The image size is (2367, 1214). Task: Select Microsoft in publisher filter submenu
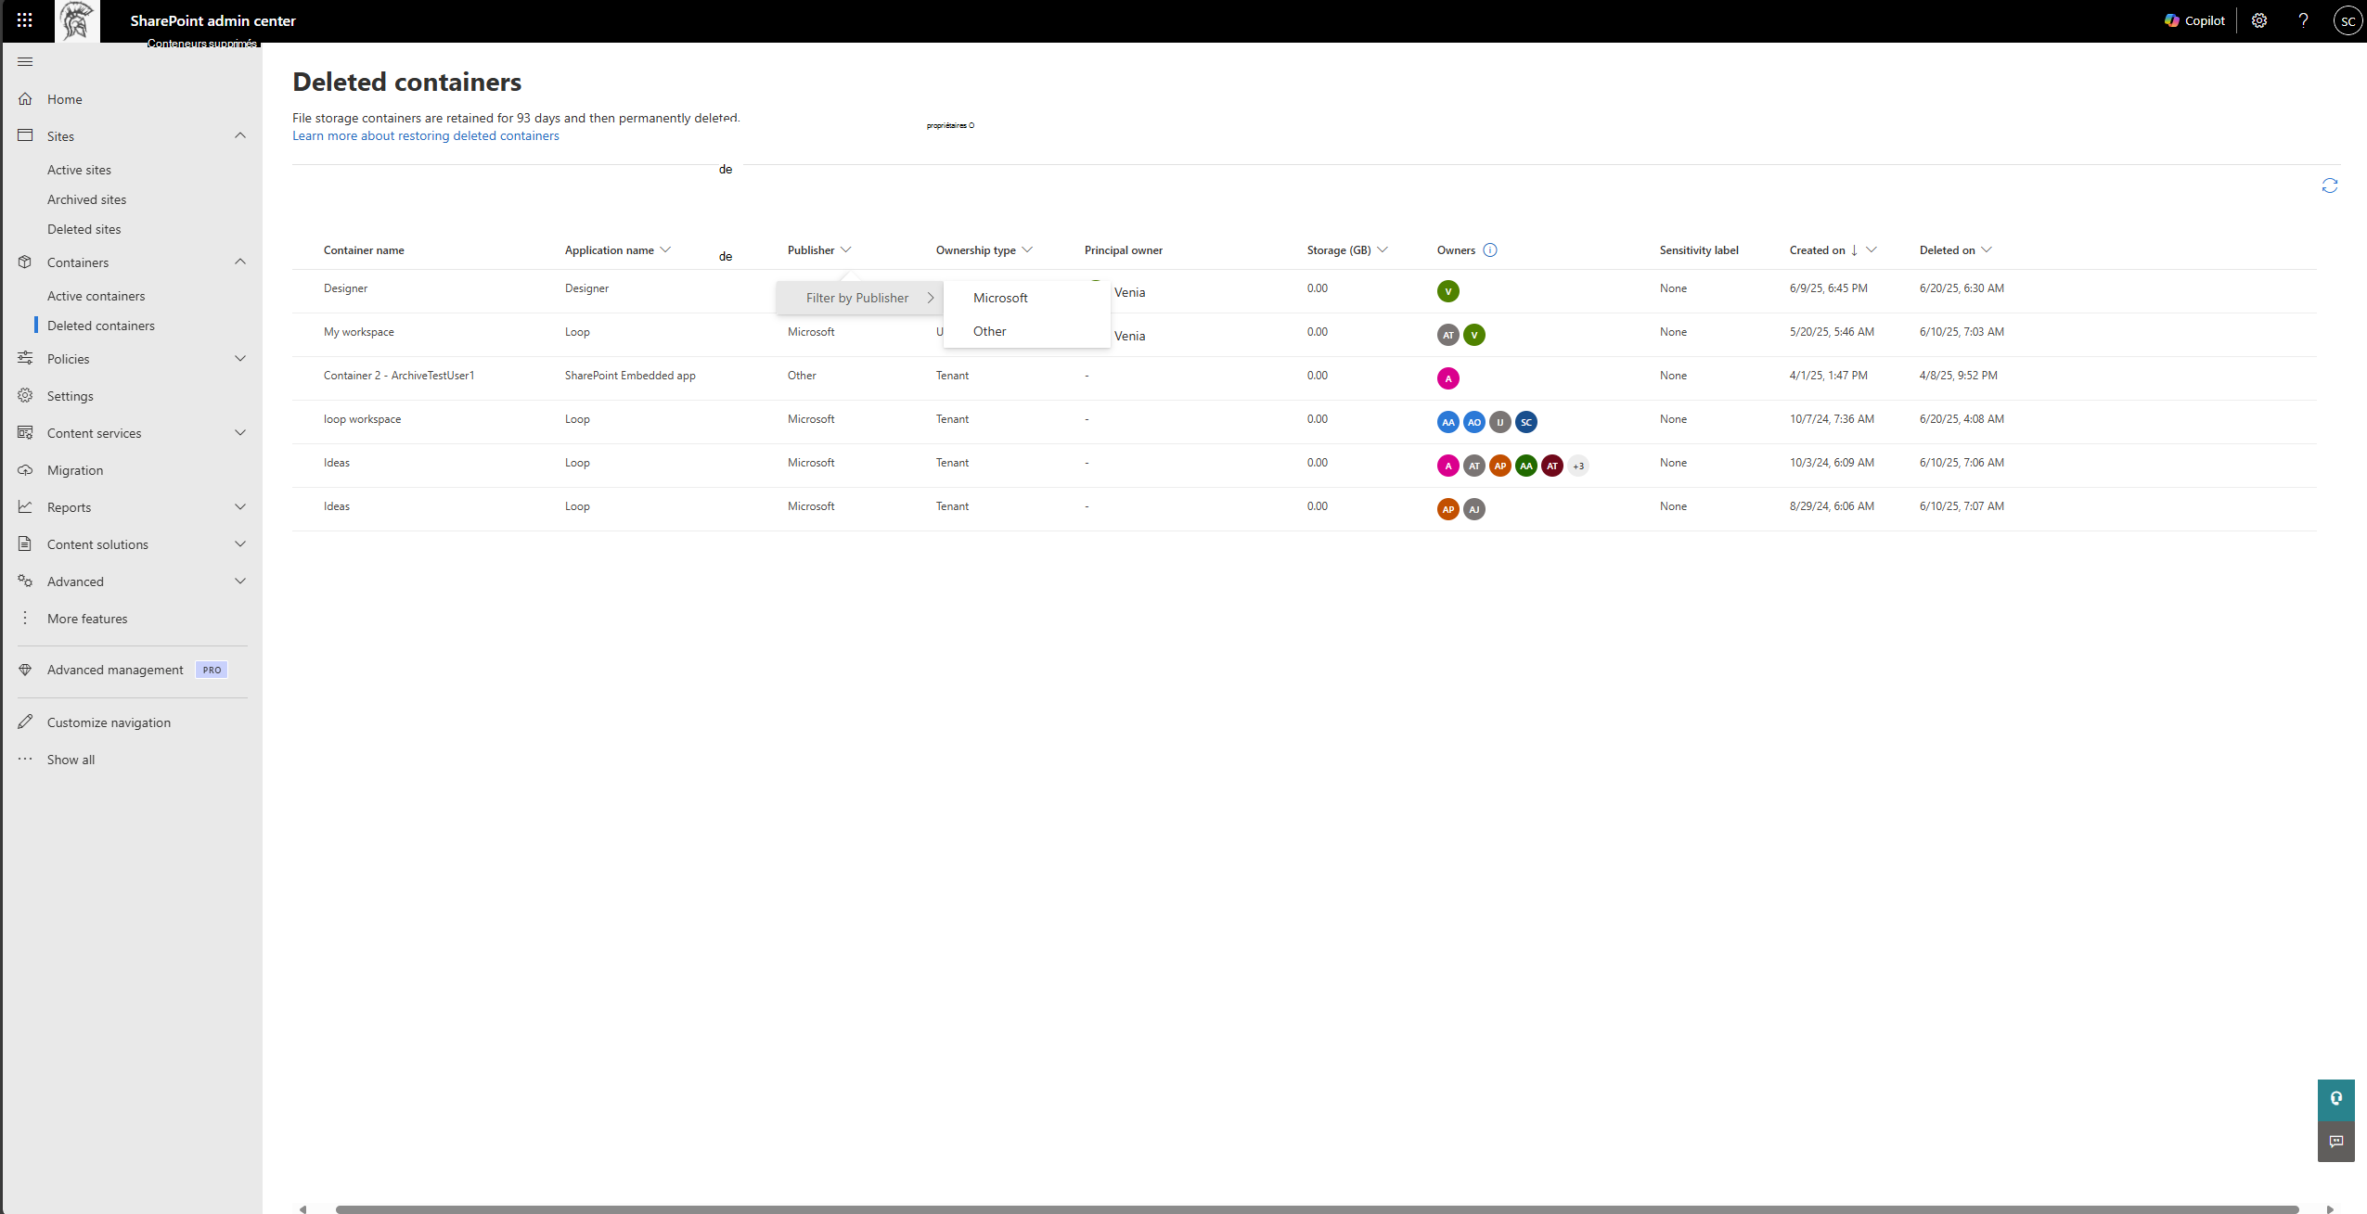[x=1000, y=298]
